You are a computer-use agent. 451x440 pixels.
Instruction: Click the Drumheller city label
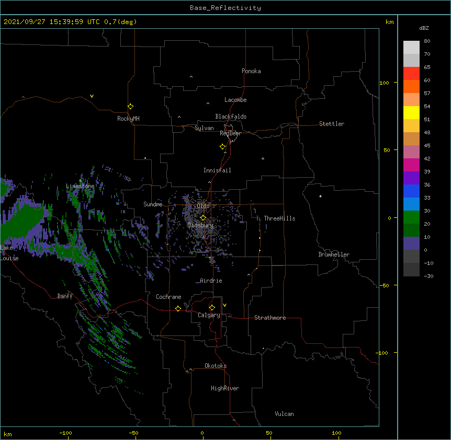pyautogui.click(x=334, y=254)
